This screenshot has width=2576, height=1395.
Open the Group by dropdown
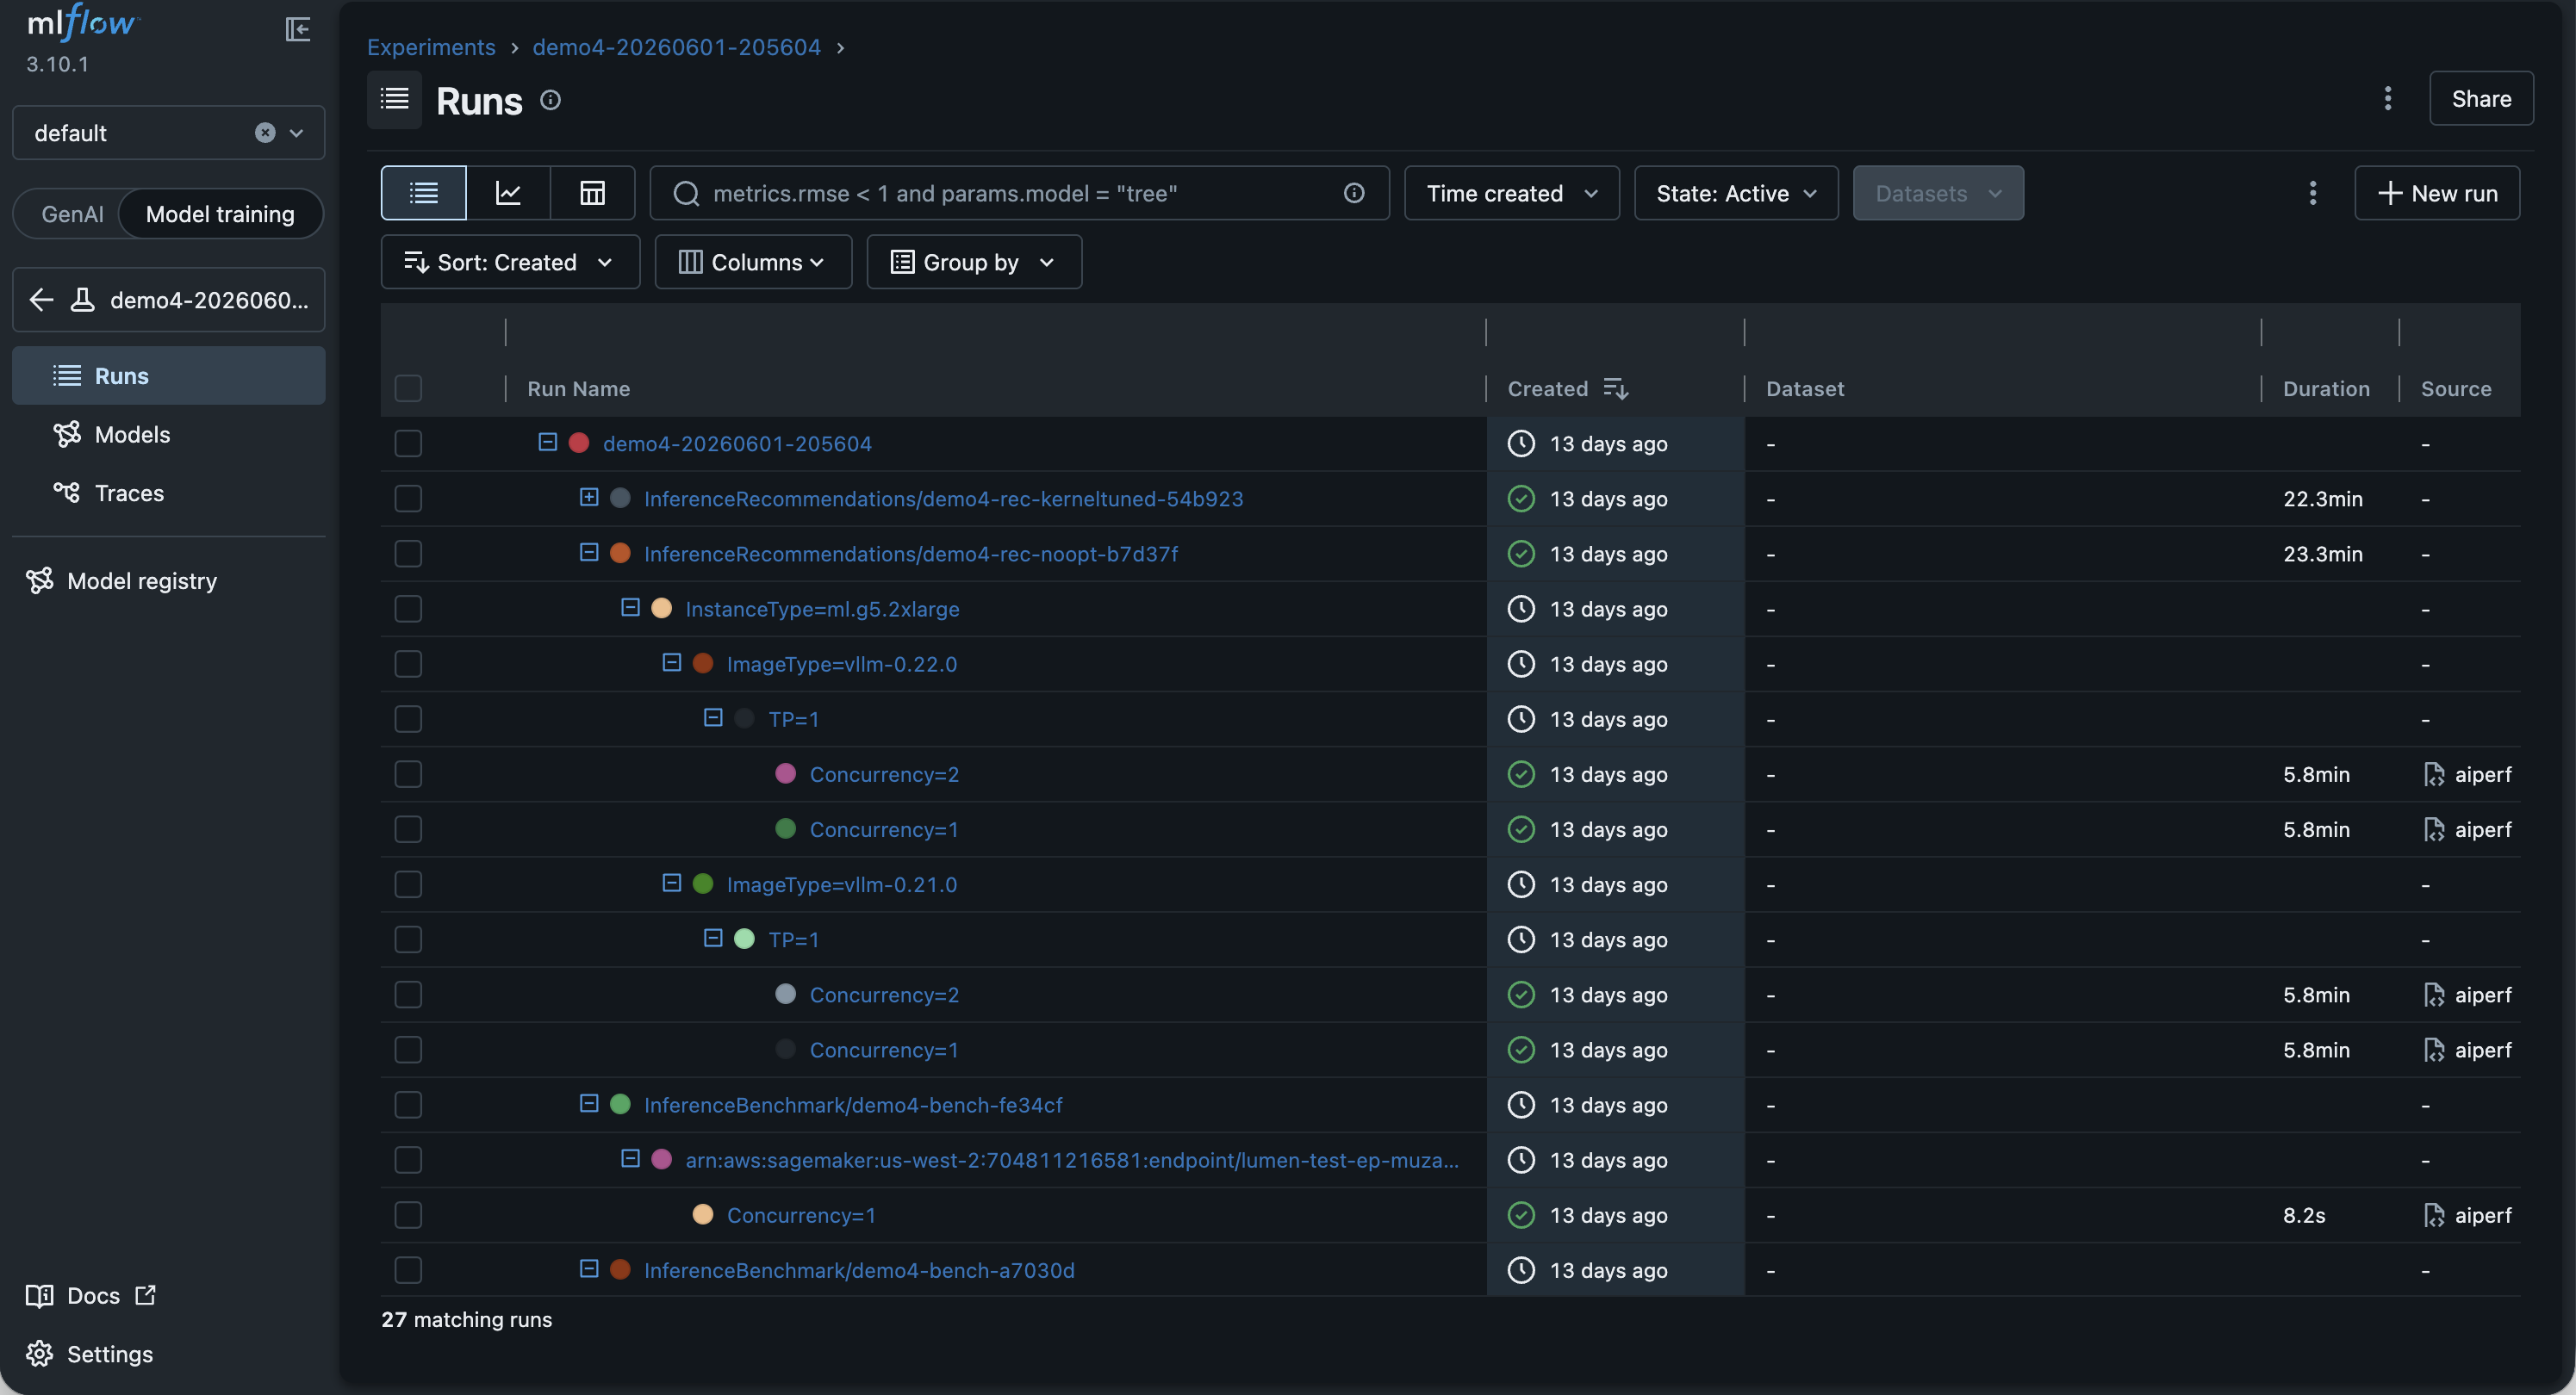pyautogui.click(x=974, y=262)
